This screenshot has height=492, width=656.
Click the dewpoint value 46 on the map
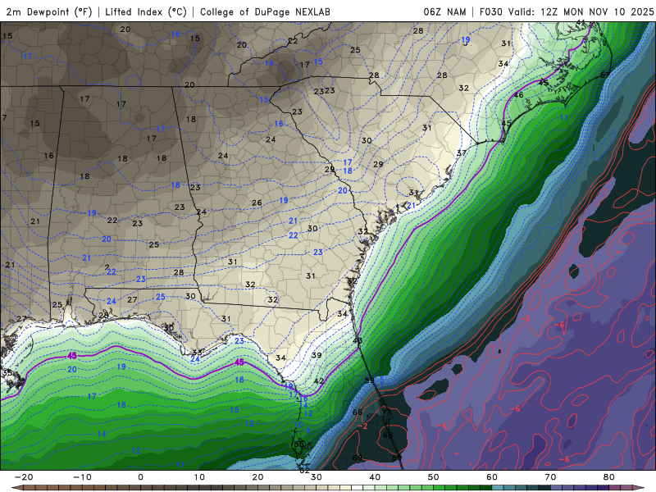[x=518, y=95]
